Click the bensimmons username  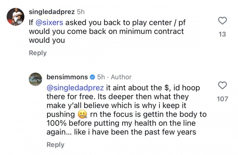[66, 77]
